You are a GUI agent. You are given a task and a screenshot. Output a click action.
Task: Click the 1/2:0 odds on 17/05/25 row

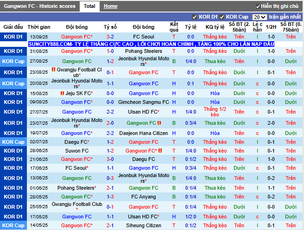point(190,217)
